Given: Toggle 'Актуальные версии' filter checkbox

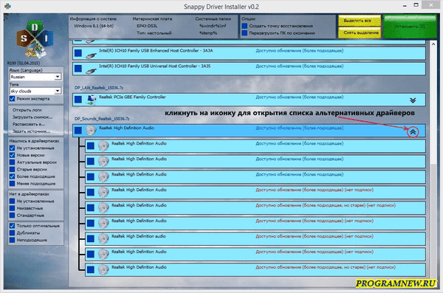Looking at the screenshot, I should [12, 162].
